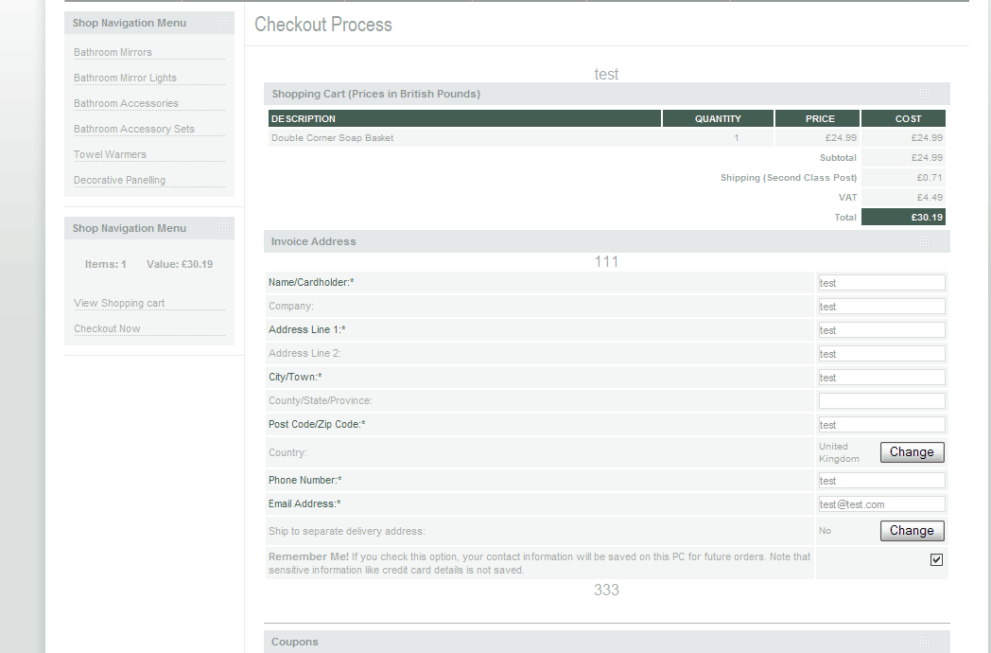Go to Bathroom Mirror Lights category
Screen dimensions: 991x653
pyautogui.click(x=125, y=78)
